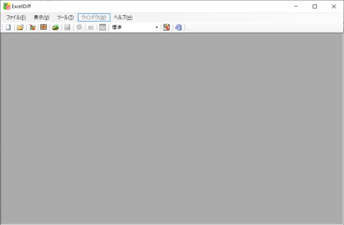Click the yellow open folder icon
This screenshot has width=344, height=225.
(20, 27)
